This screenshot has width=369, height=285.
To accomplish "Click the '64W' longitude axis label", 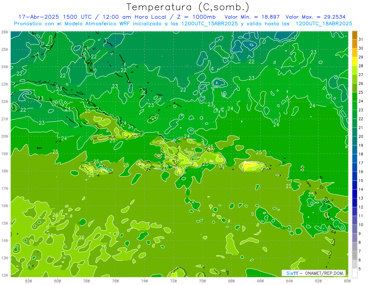I will (x=289, y=281).
